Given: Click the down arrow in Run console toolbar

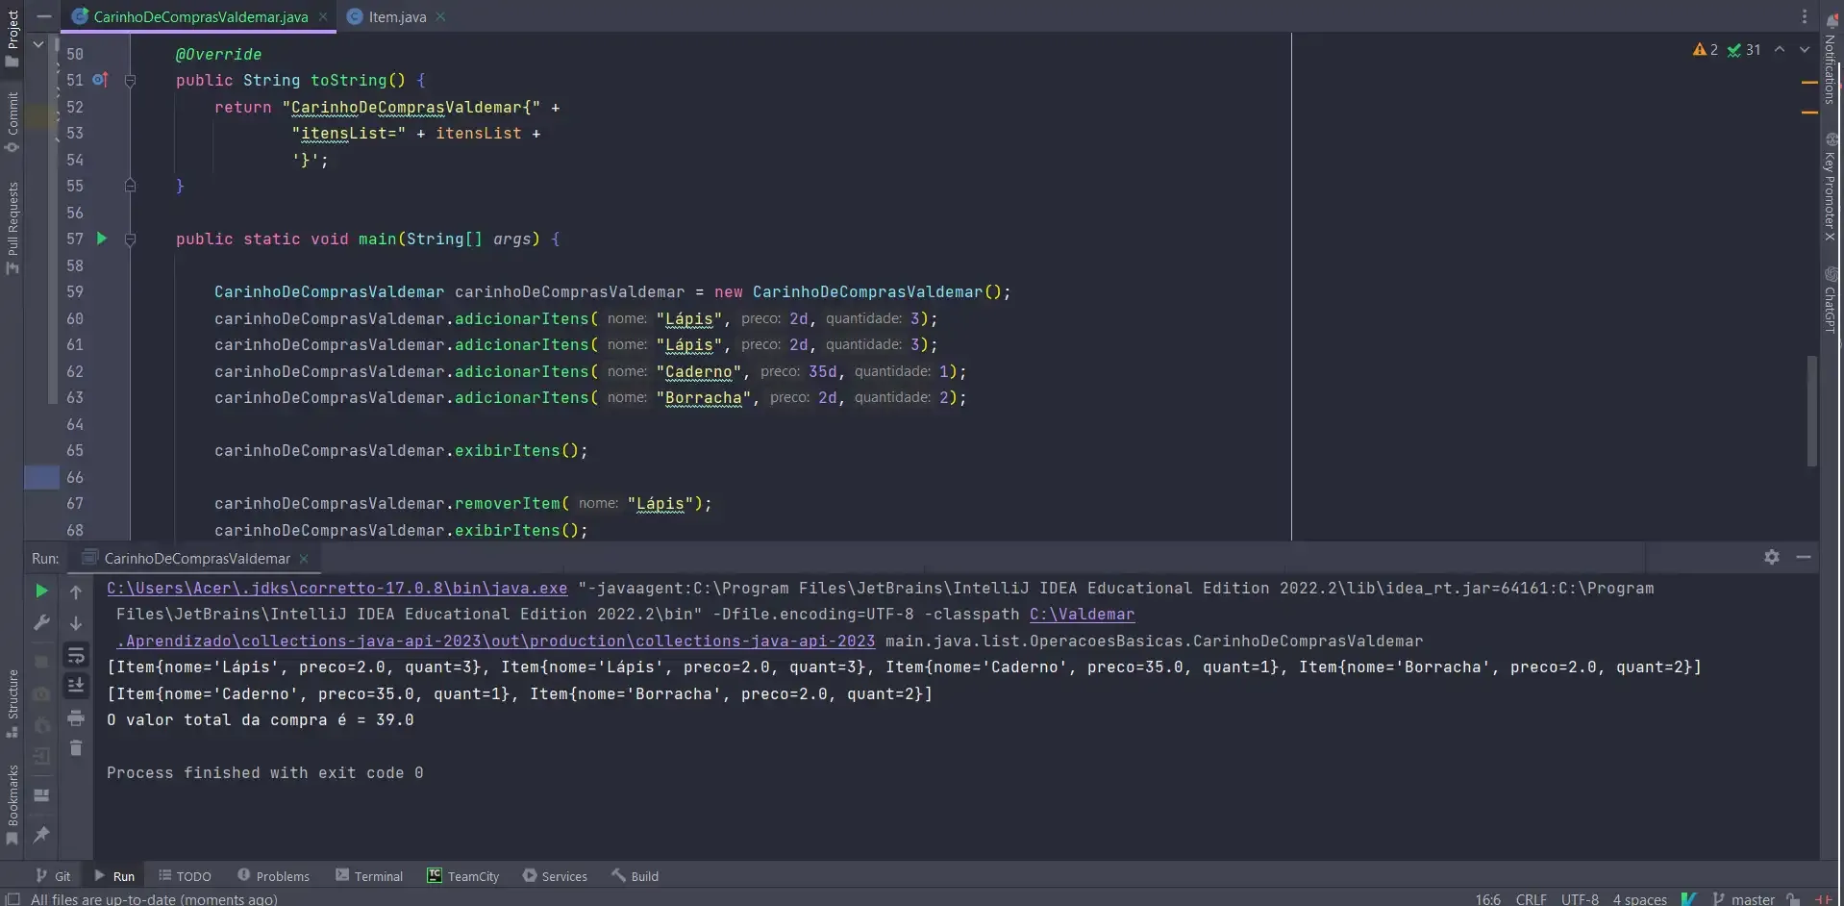Looking at the screenshot, I should (x=76, y=623).
